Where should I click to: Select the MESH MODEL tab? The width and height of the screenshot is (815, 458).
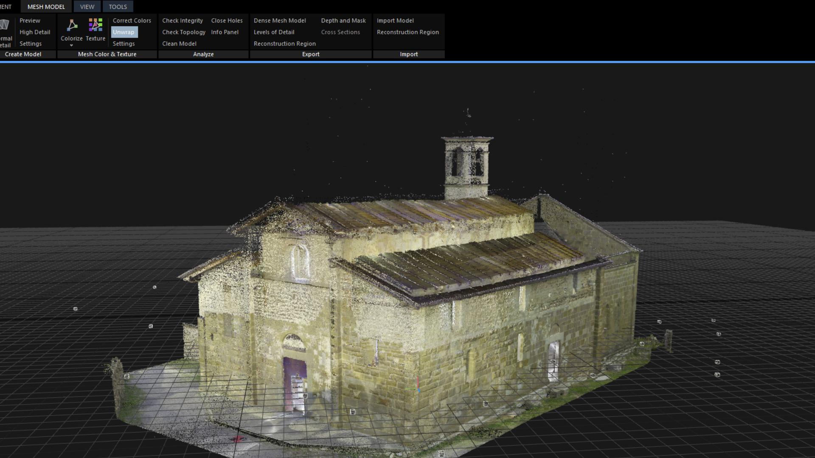[46, 7]
